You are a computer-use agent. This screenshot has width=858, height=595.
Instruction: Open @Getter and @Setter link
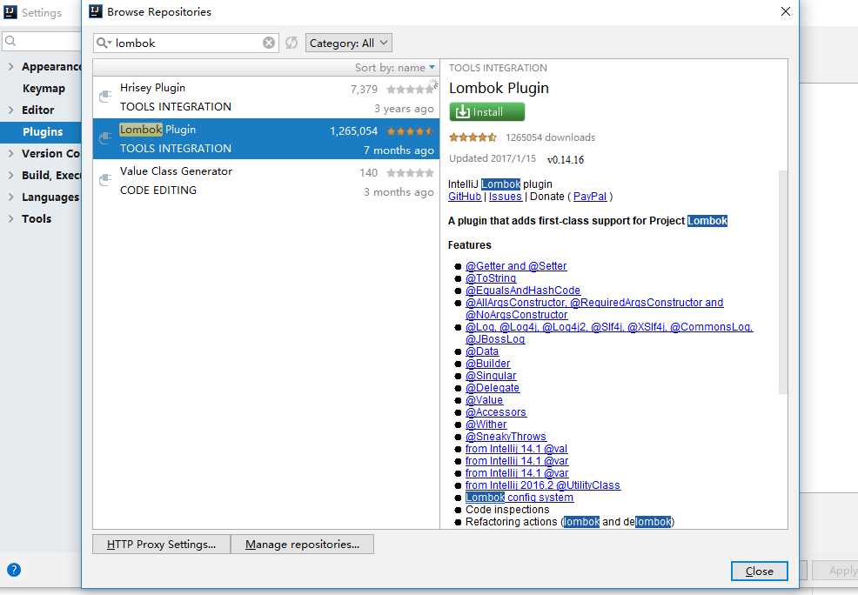click(x=516, y=266)
